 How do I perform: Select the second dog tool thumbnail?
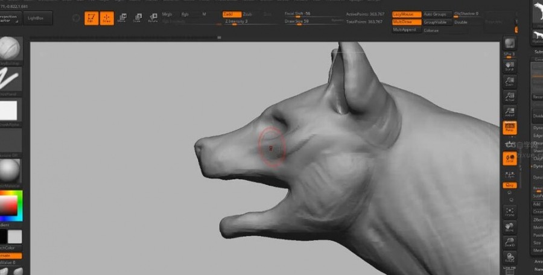click(538, 37)
